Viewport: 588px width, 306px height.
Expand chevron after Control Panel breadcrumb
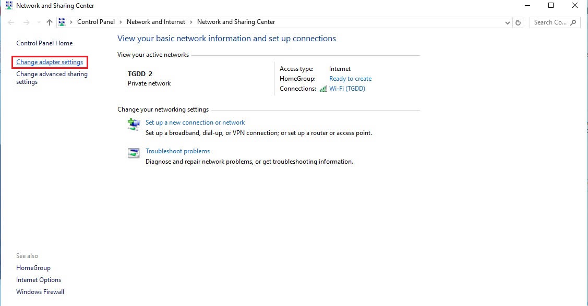121,22
